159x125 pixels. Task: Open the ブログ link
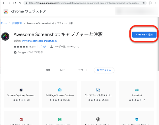[x=43, y=47]
